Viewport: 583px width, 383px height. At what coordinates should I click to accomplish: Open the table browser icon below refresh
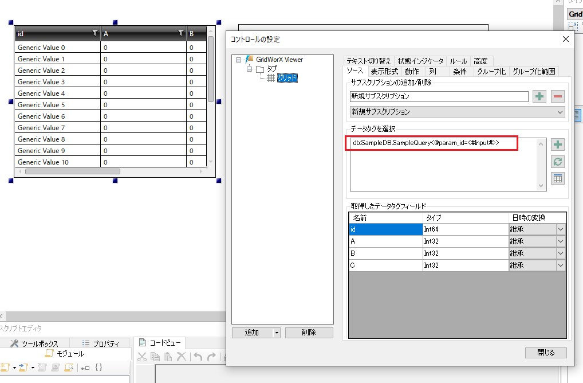(x=557, y=178)
